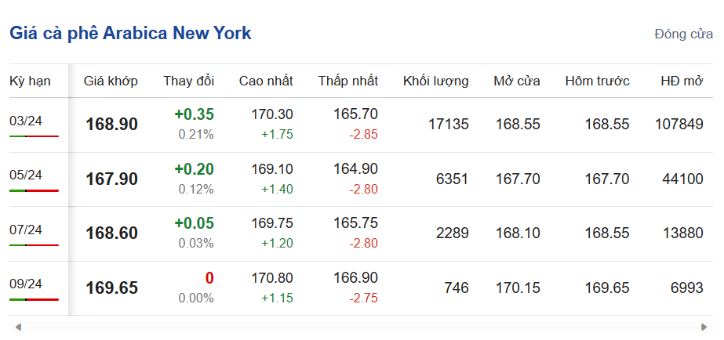724x340 pixels.
Task: Select the 'Thấp nhất' column header
Action: 347,81
